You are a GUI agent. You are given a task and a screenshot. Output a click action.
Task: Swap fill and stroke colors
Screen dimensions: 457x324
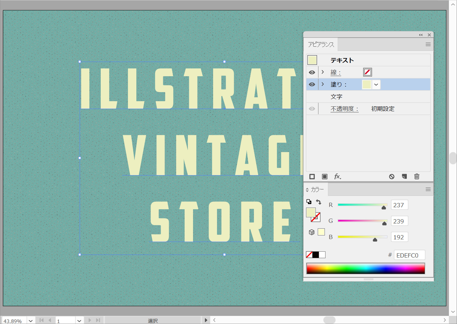tap(319, 202)
